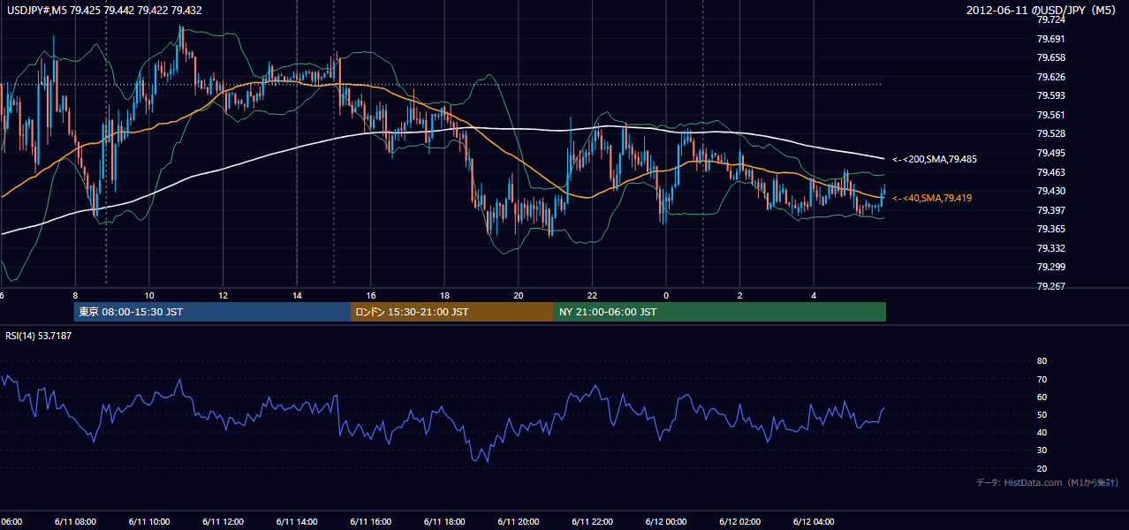Click the RSI scale value 70
This screenshot has width=1129, height=530.
tap(1042, 379)
